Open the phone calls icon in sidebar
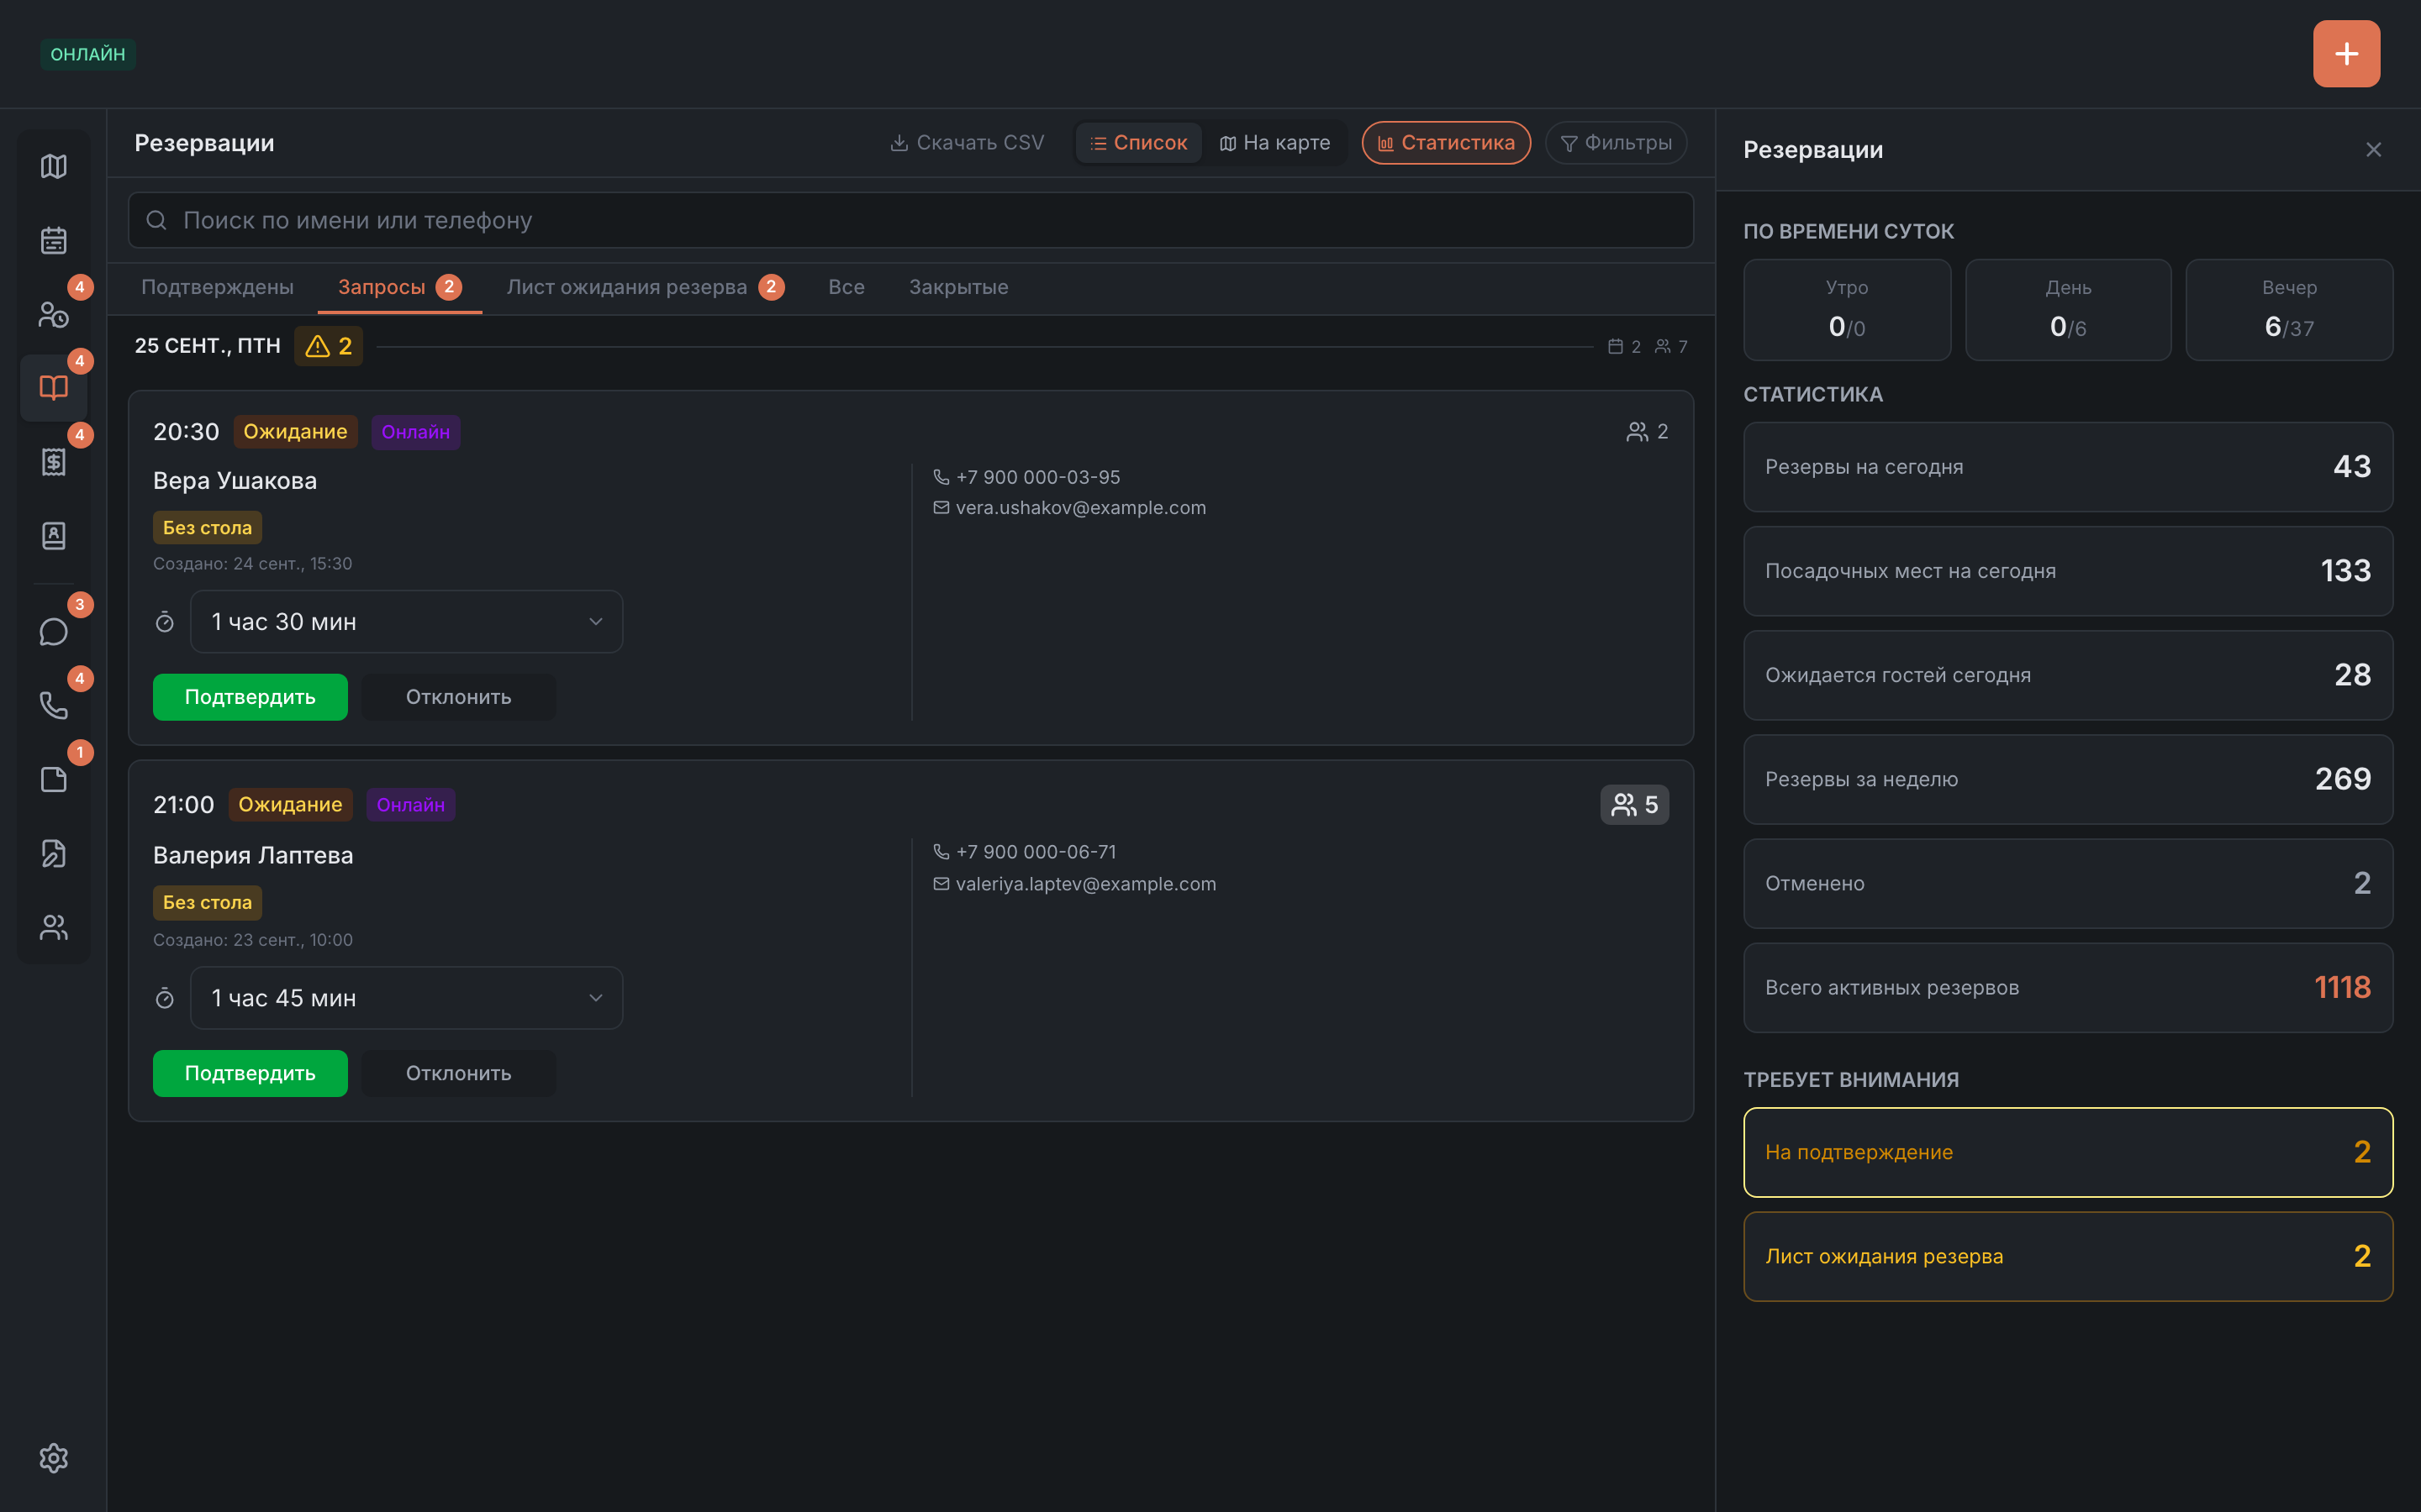 coord(53,706)
